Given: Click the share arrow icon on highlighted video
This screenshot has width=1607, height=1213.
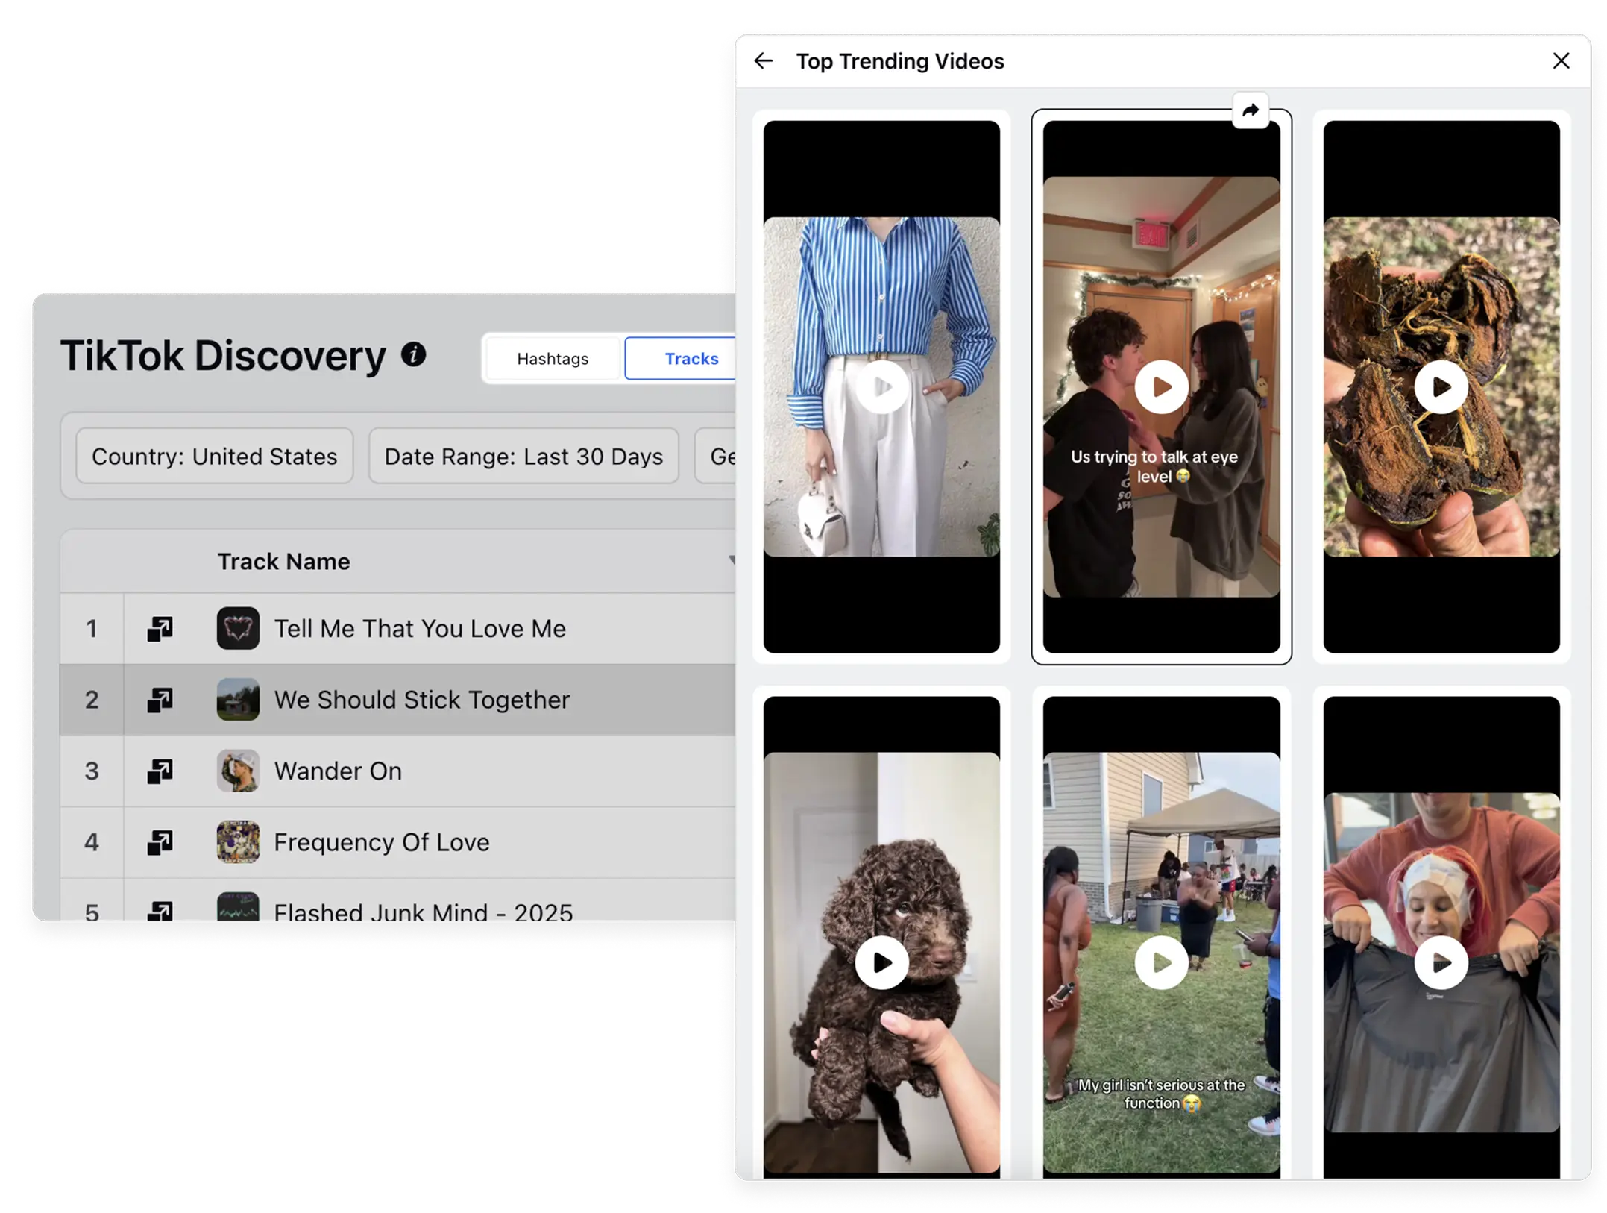Looking at the screenshot, I should pos(1251,110).
